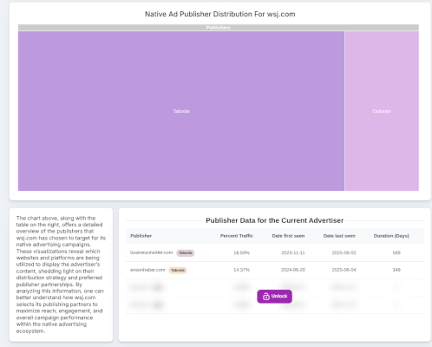Click the 2024-06-20 first seen date
This screenshot has height=347, width=432.
[293, 270]
